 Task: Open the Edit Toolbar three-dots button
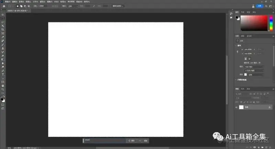[x=3, y=93]
